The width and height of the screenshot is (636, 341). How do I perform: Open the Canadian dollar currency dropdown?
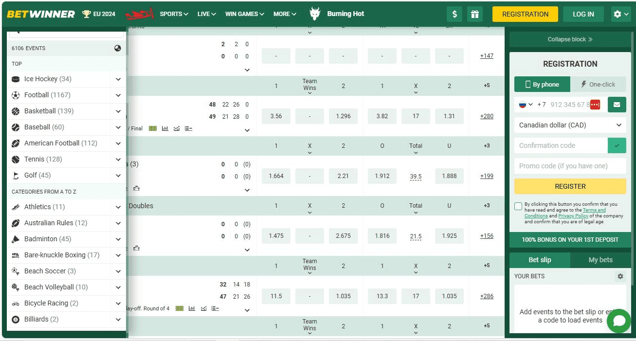coord(570,125)
